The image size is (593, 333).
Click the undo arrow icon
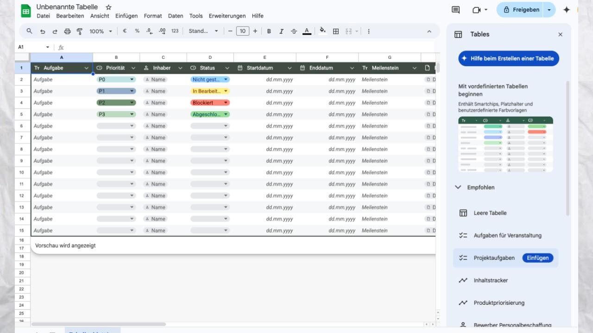pyautogui.click(x=43, y=31)
